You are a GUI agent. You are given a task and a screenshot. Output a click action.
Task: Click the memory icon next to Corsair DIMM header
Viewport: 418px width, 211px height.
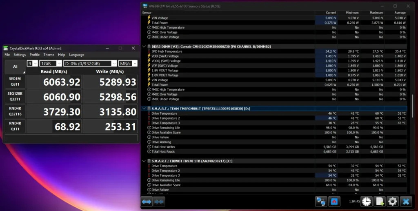click(149, 47)
